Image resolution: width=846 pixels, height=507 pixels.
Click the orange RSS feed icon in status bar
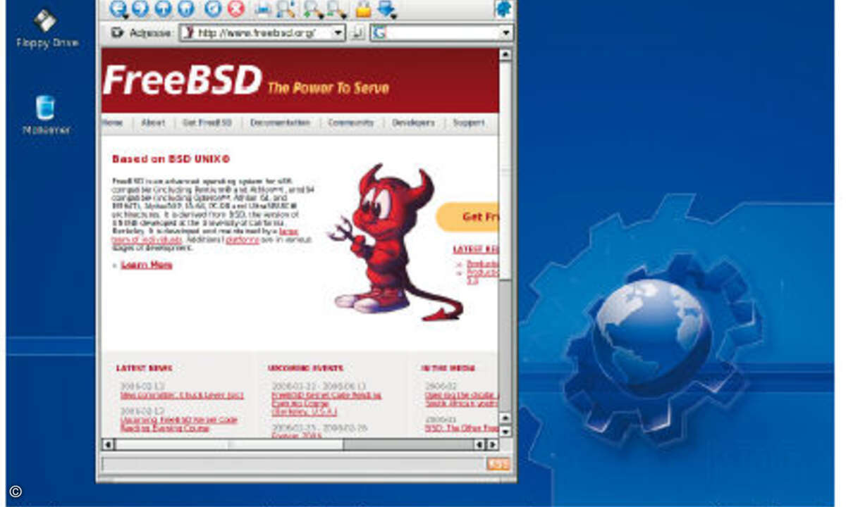click(x=498, y=463)
